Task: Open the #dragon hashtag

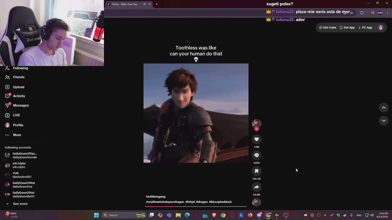Action: (202, 202)
